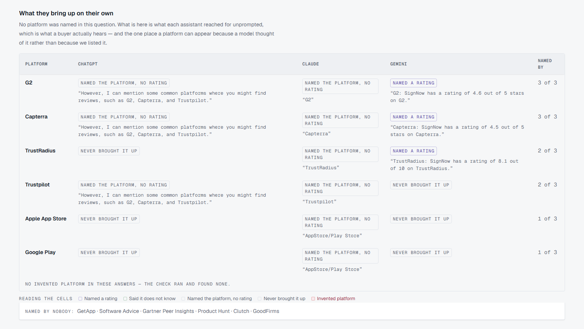Click Product Hunt in the Named by nobody list

214,311
